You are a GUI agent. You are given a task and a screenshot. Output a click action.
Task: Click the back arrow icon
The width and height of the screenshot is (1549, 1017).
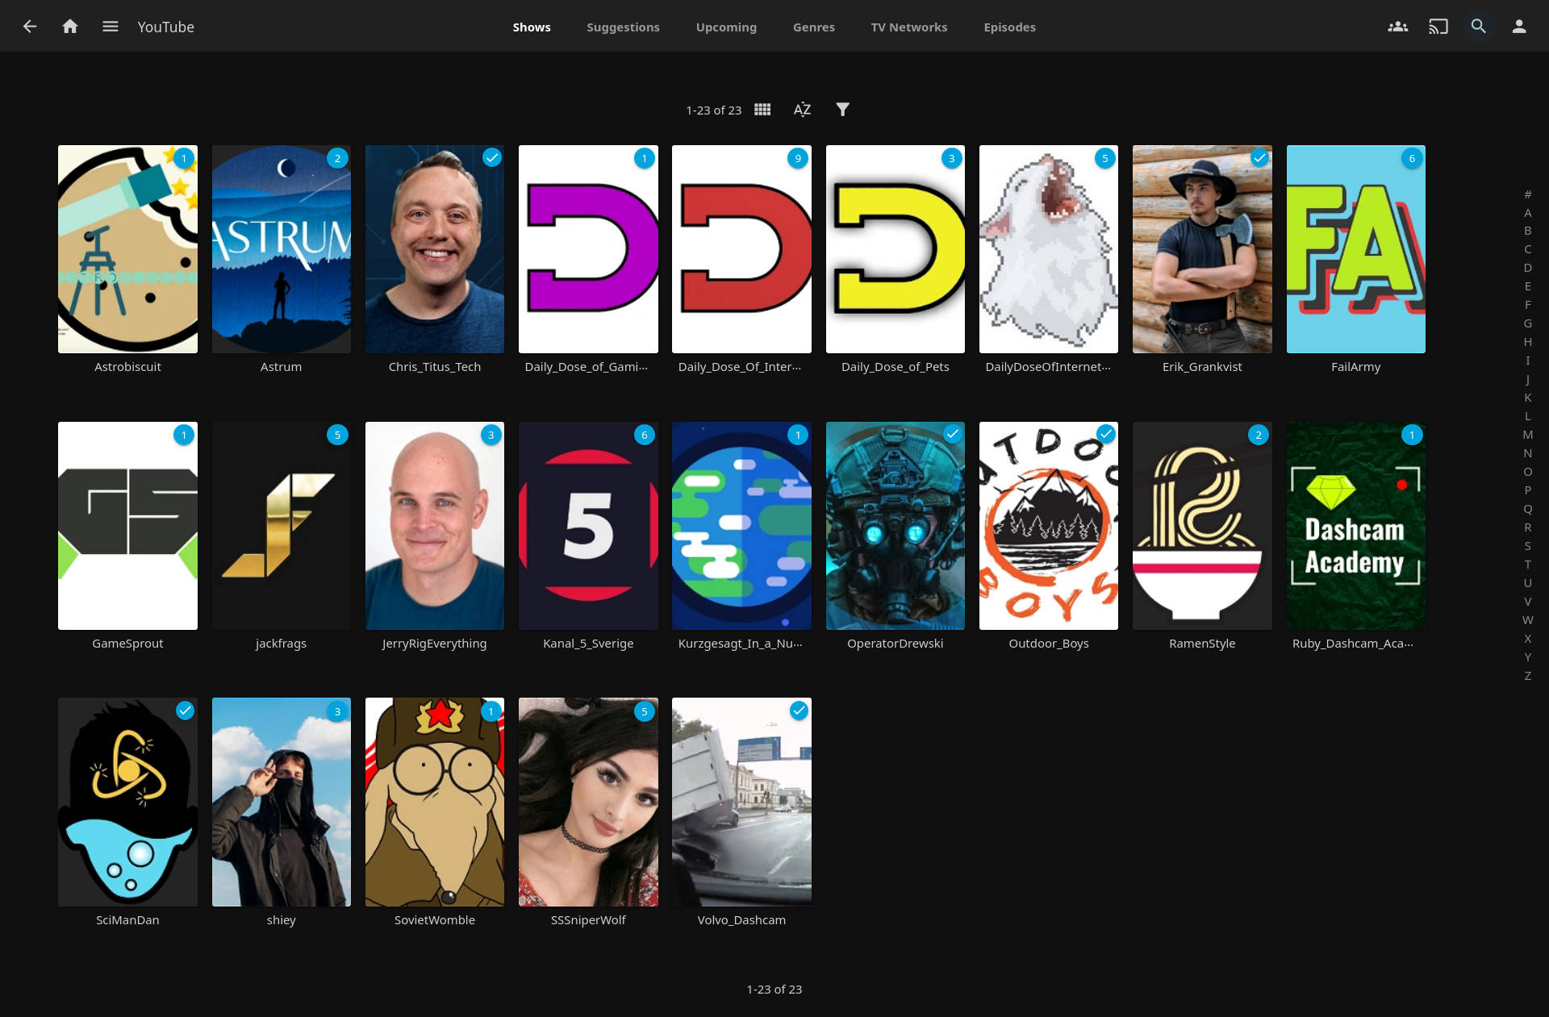tap(30, 27)
